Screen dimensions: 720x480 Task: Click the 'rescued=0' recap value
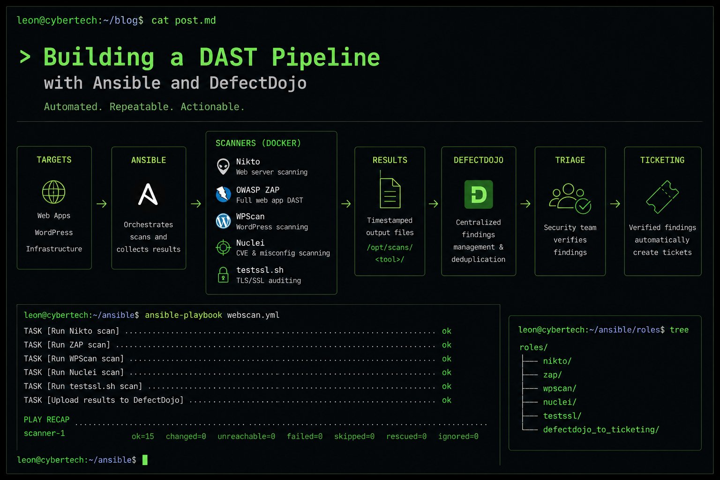point(406,436)
